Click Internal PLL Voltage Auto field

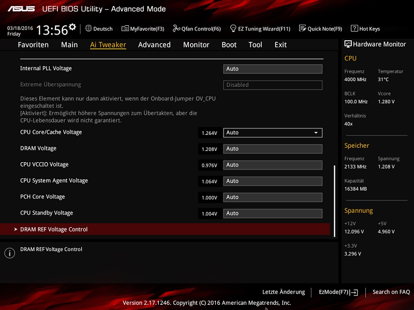[273, 69]
